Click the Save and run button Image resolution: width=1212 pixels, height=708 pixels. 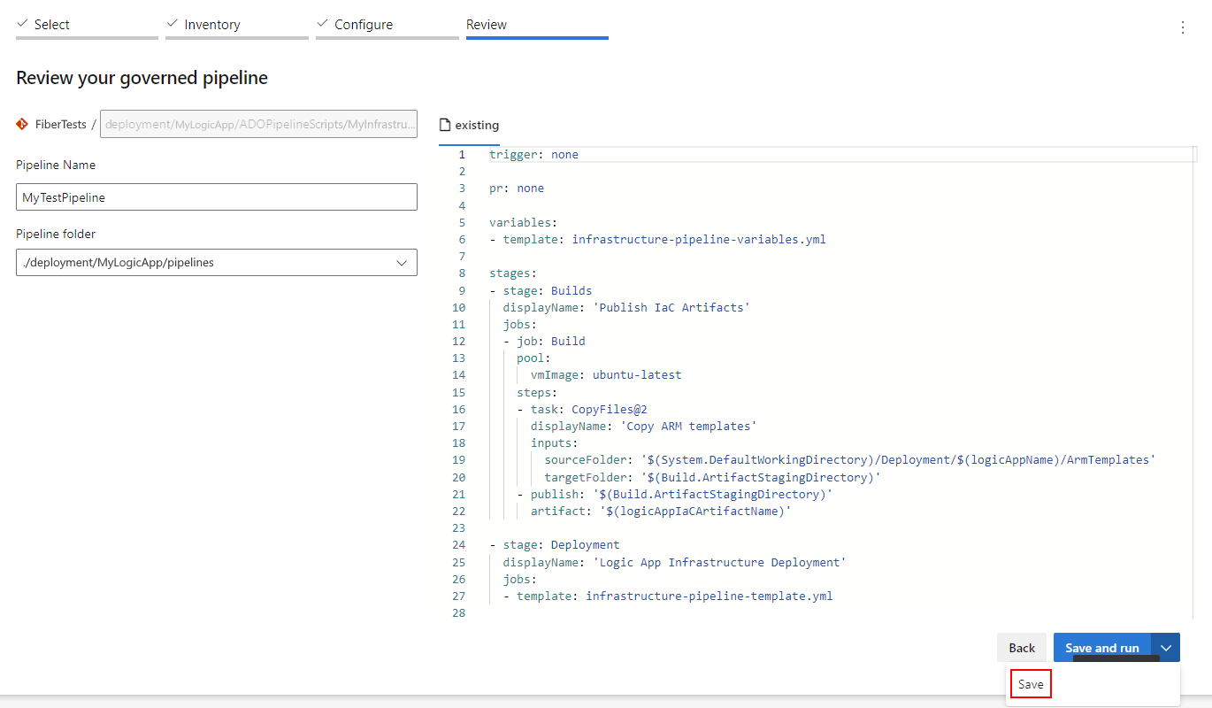click(x=1102, y=648)
